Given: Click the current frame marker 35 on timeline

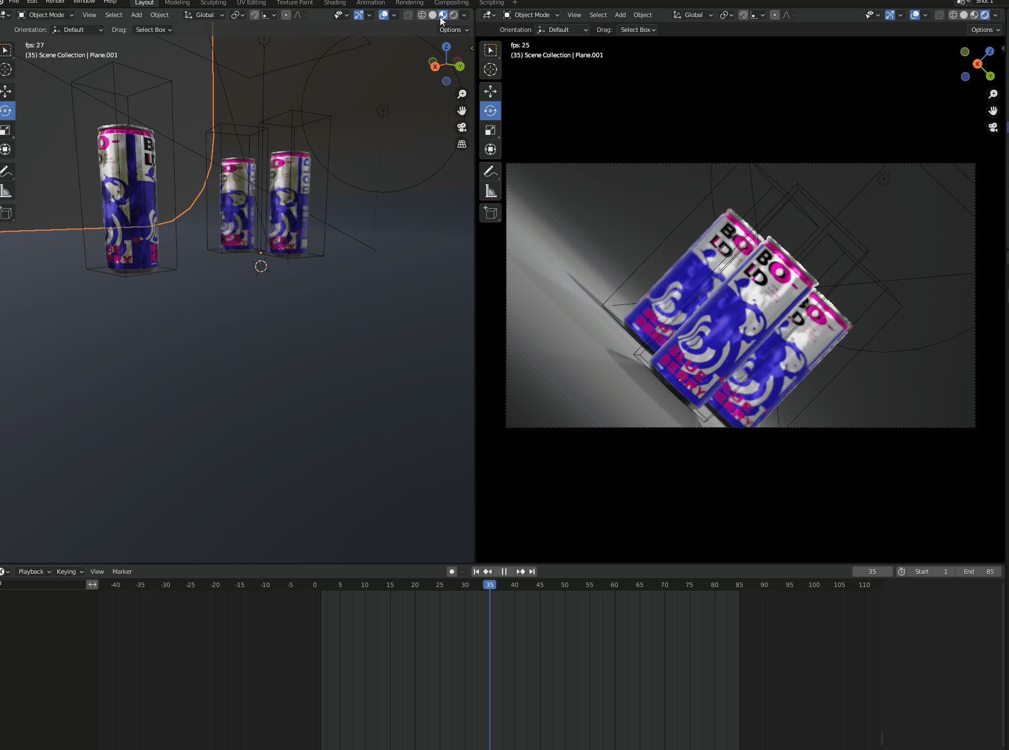Looking at the screenshot, I should pos(489,585).
